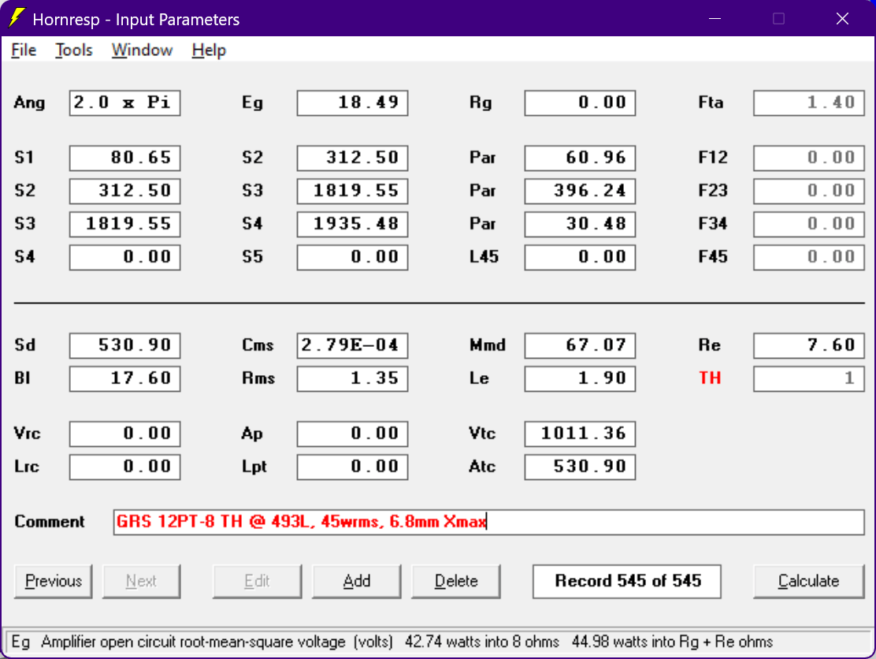876x659 pixels.
Task: Click the L45 field
Action: pos(580,257)
